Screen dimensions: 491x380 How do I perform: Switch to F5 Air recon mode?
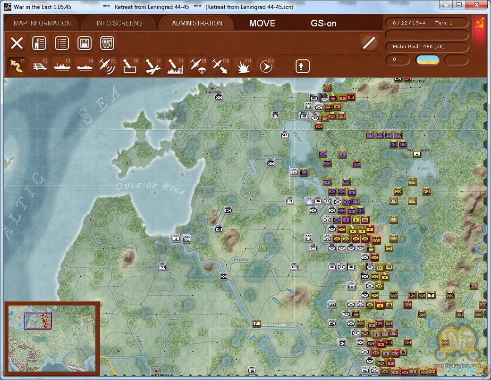tap(107, 66)
